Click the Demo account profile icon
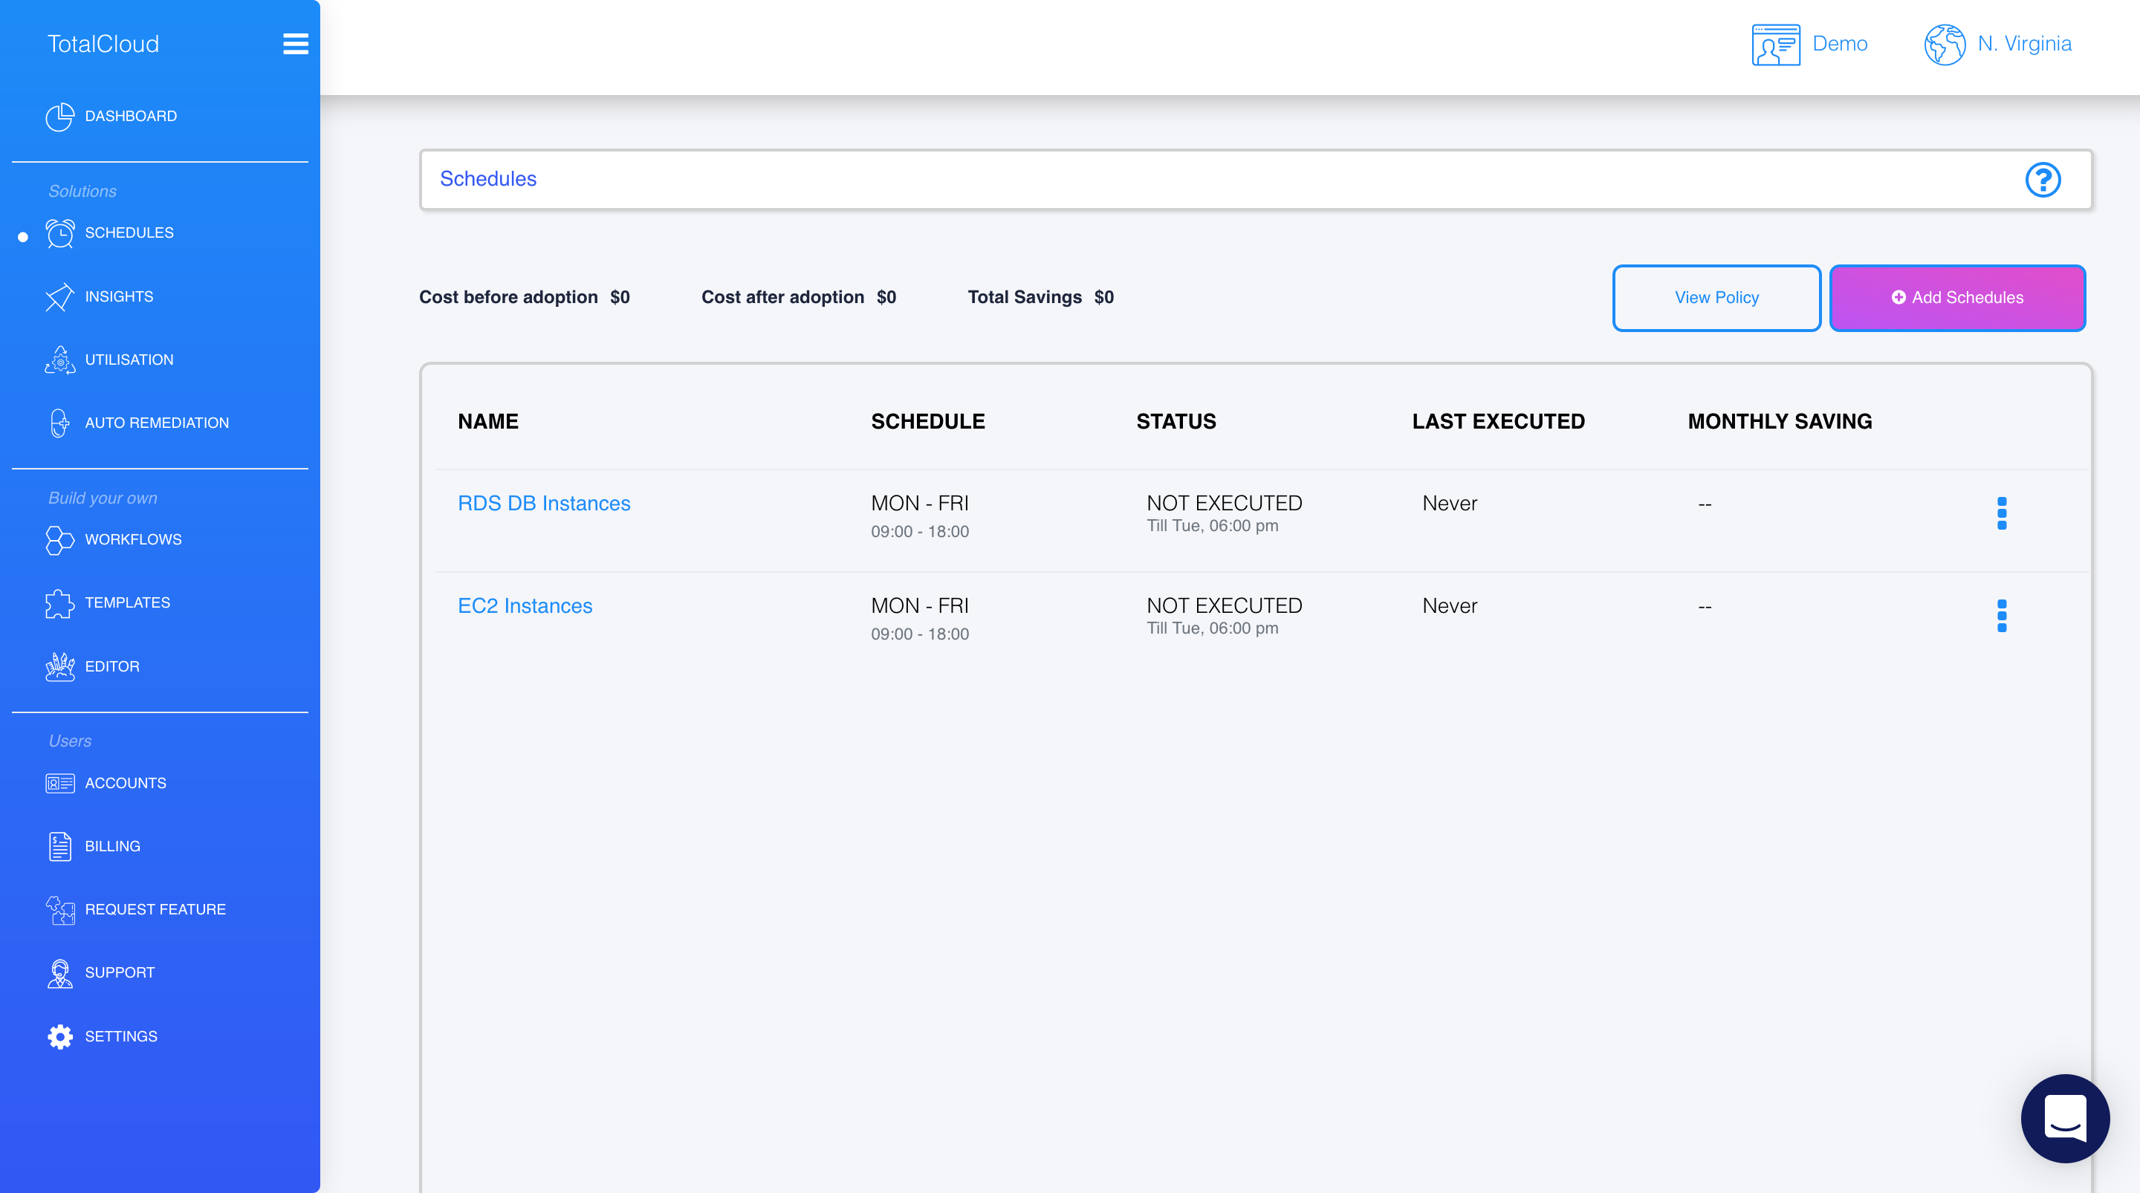 tap(1775, 44)
